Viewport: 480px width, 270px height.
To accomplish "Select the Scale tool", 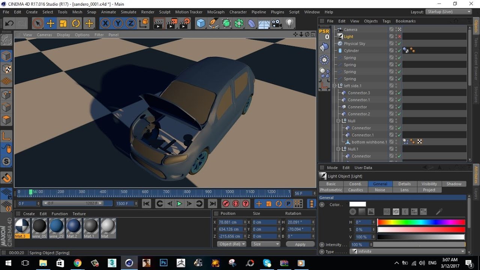I will [63, 24].
